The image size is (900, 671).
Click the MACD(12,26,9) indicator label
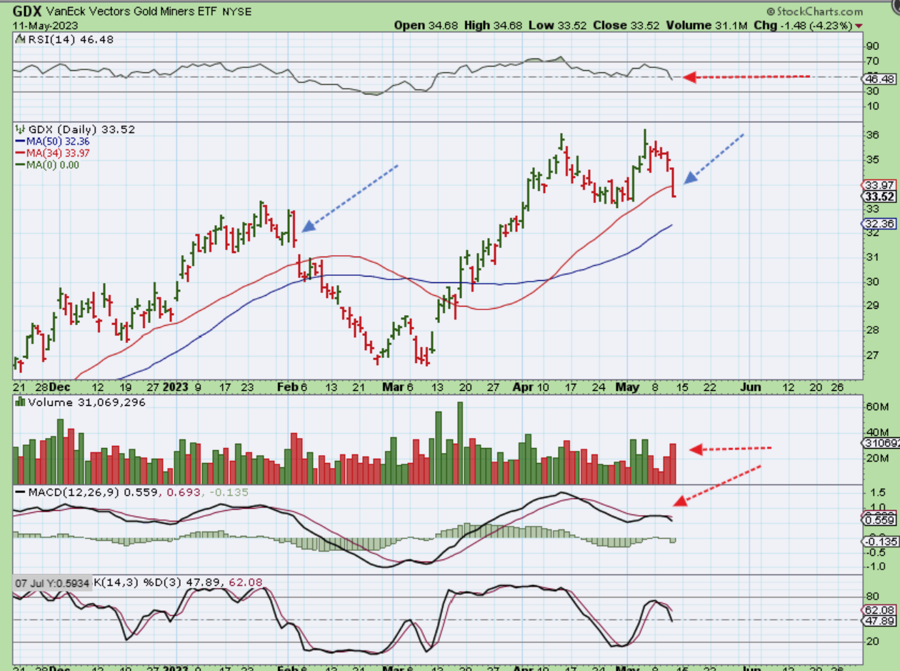74,492
